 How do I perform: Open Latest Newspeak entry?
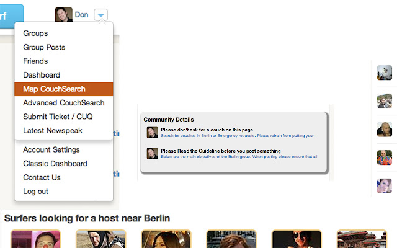(53, 131)
